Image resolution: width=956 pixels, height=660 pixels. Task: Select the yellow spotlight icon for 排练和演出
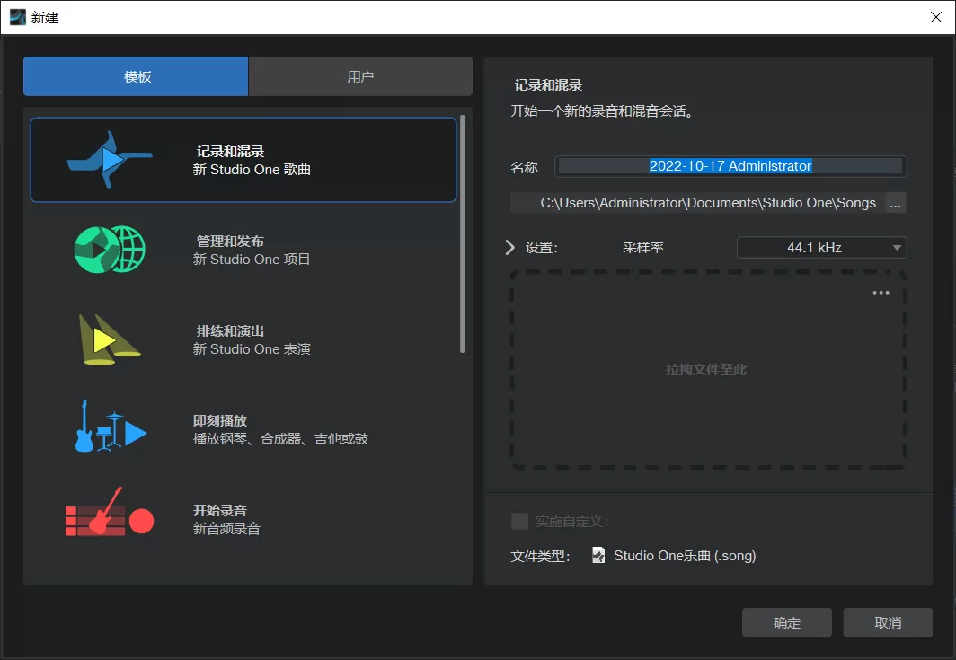[108, 339]
